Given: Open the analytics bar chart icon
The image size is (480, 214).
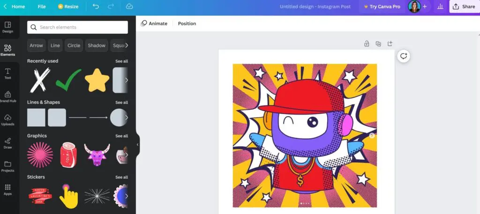Looking at the screenshot, I should 440,7.
